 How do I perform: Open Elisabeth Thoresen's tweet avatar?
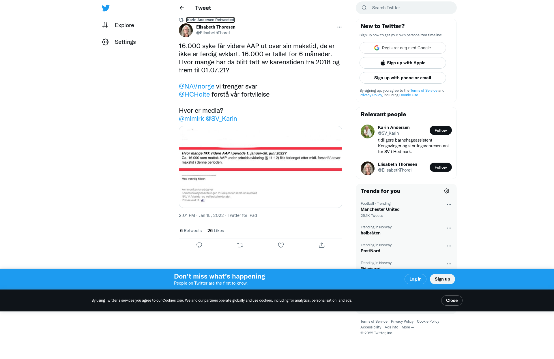point(186,30)
